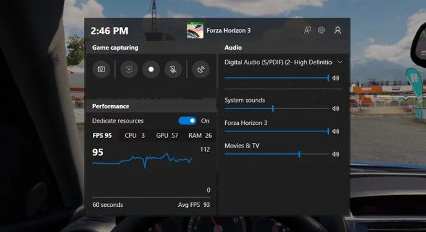Turn off Dedicate resources switch

(187, 121)
